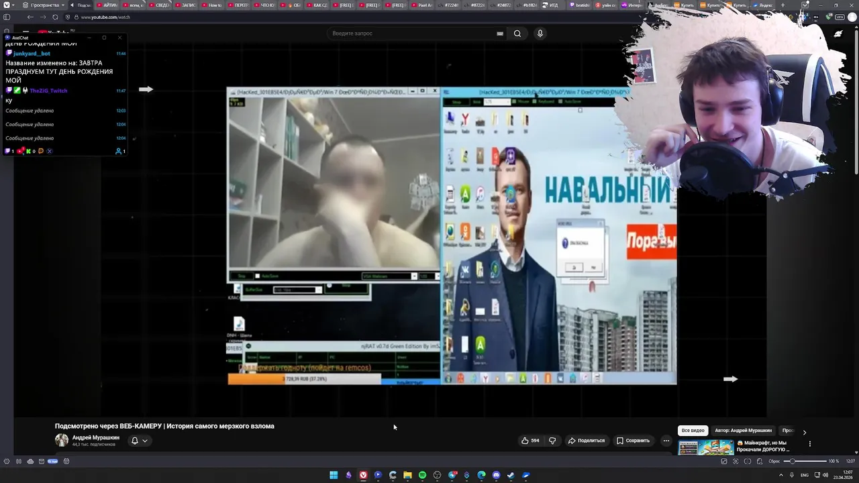Open the YouTube hamburger guide menu
This screenshot has width=859, height=483.
pos(26,32)
